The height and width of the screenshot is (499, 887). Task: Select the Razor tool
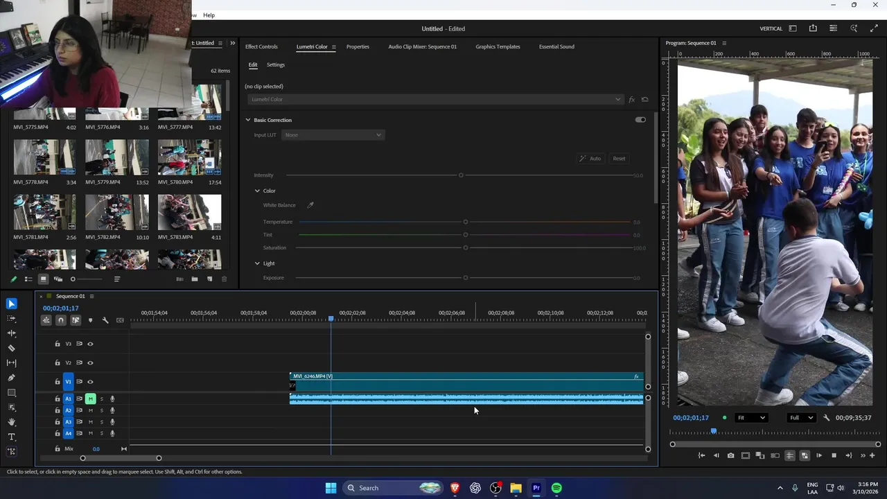pyautogui.click(x=11, y=348)
